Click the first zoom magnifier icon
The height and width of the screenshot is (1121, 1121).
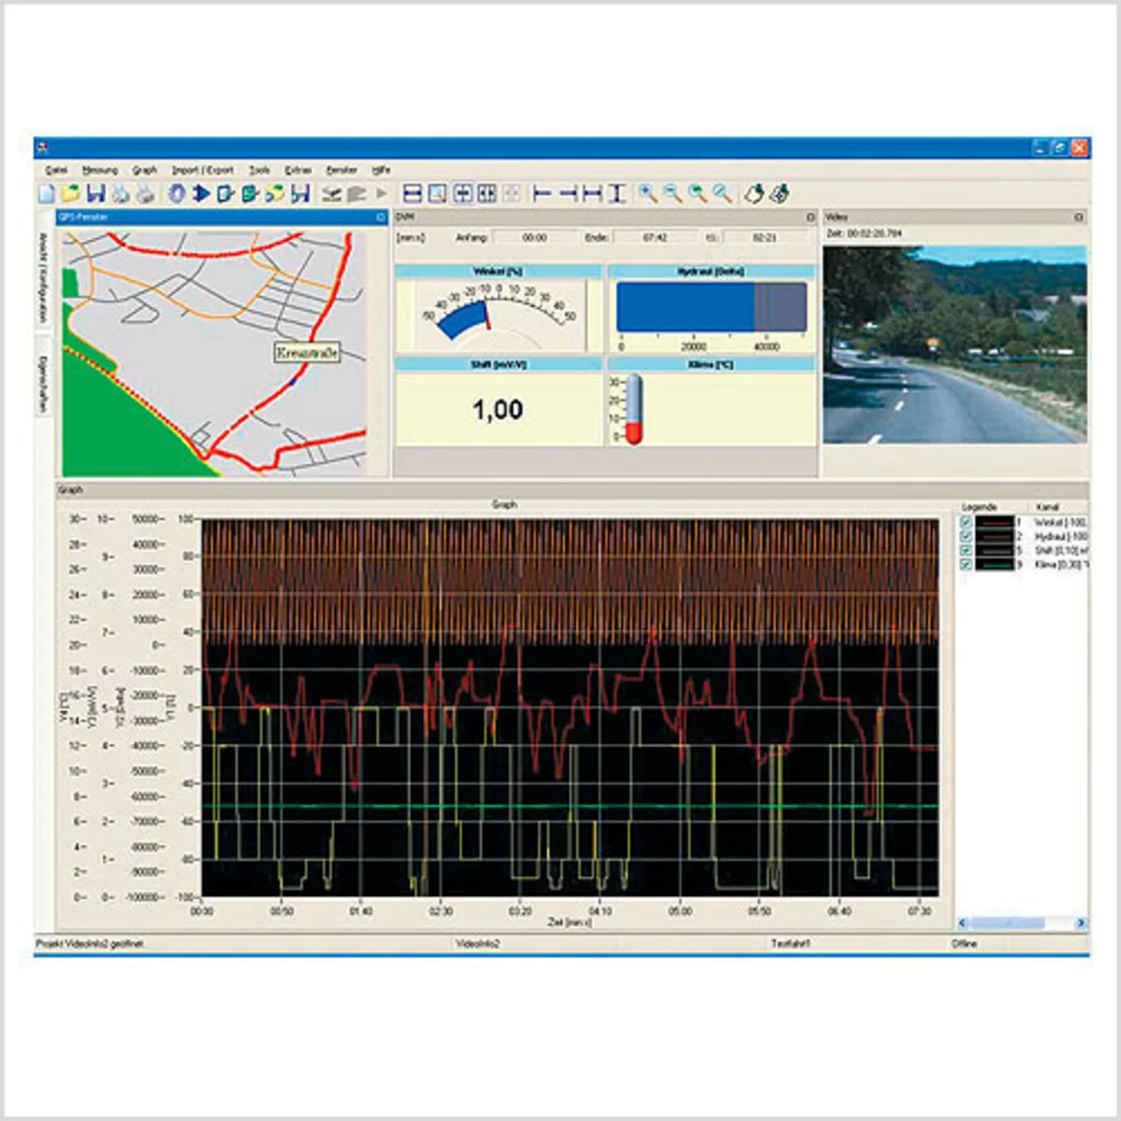point(647,194)
